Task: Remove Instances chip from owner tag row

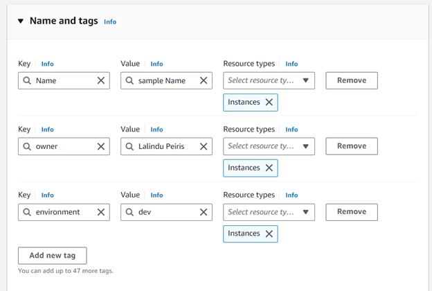Action: point(269,168)
